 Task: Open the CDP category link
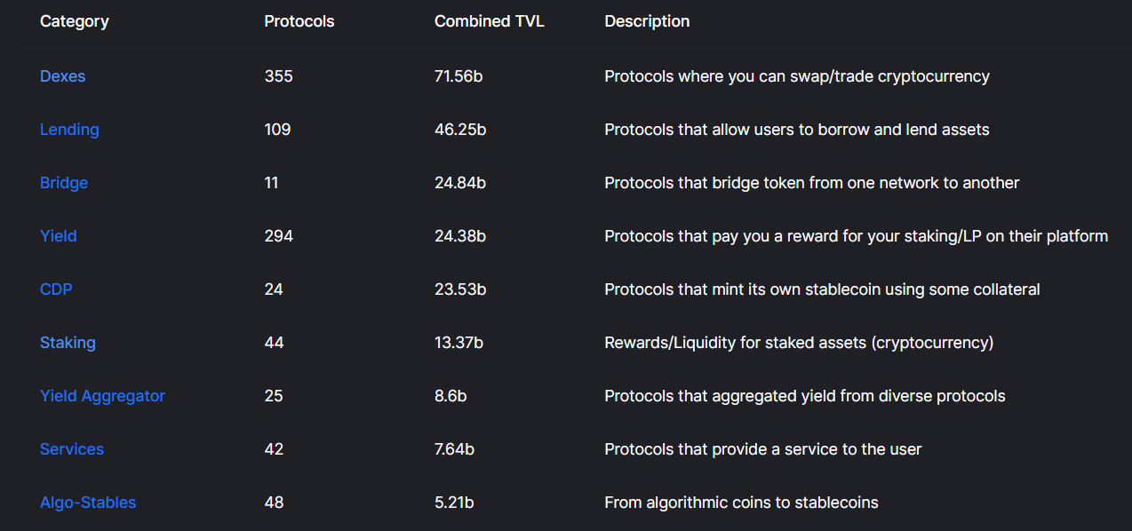56,289
